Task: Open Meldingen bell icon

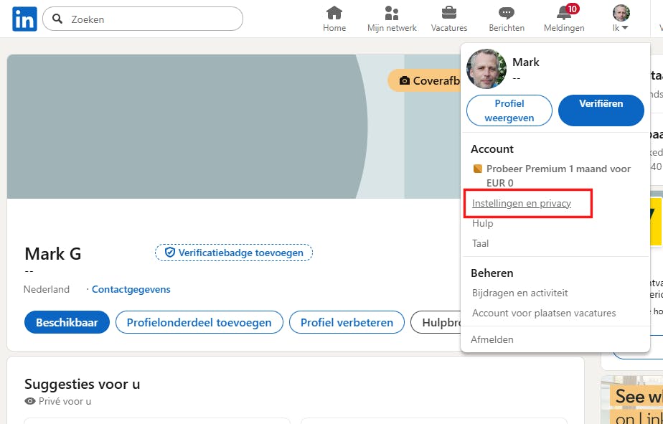Action: [x=563, y=14]
